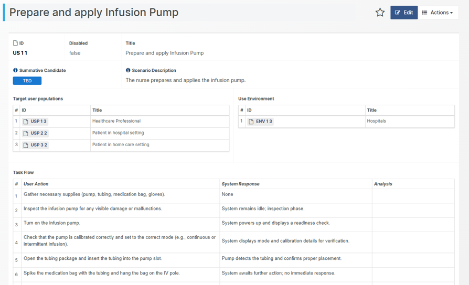Click the document icon next to USP 1 3

pos(26,122)
